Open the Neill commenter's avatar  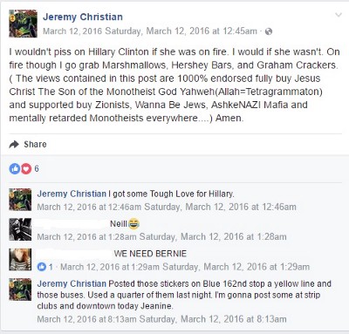coord(20,229)
